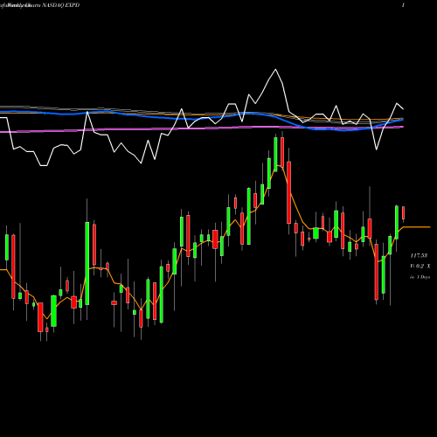437x437 pixels.
Task: Click the 'in 1 Days' label
Action: point(420,277)
